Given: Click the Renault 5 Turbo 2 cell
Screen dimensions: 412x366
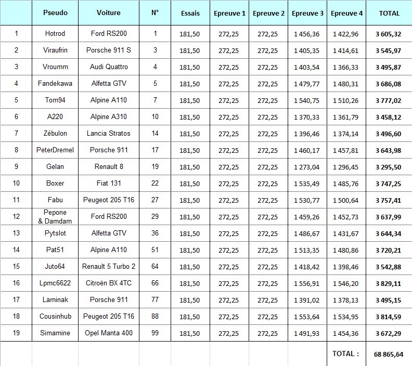Looking at the screenshot, I should (x=109, y=267).
